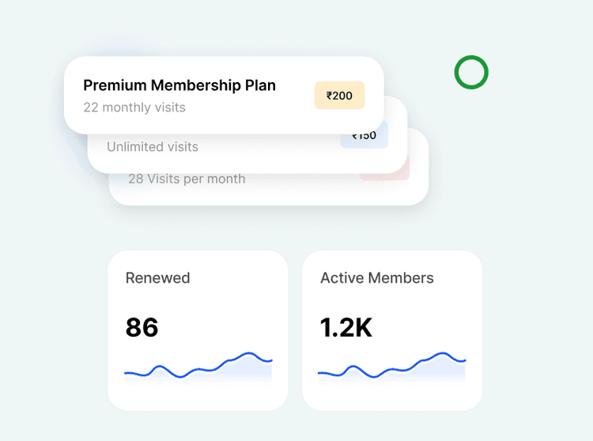Click the blank bottom area of the Renewed card
593x441 pixels.
(x=198, y=397)
